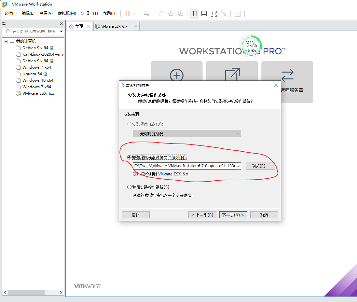The height and width of the screenshot is (302, 357).
Task: Click the send Ctrl+Alt+Del toolbar icon
Action: point(147,14)
